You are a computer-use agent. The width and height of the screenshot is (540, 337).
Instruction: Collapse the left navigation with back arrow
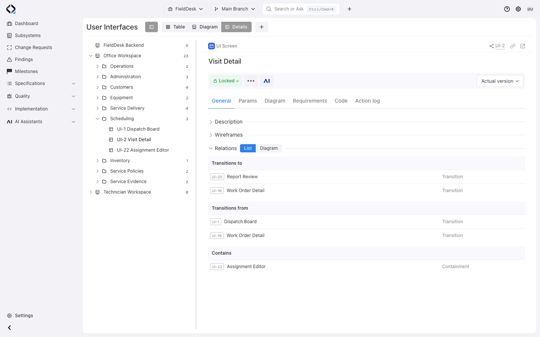[x=9, y=328]
